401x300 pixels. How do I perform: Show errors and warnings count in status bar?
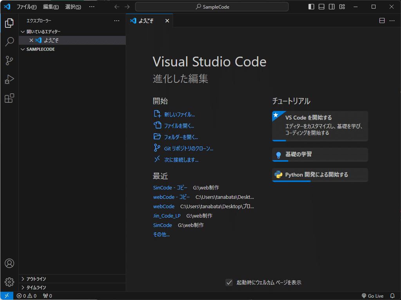[x=27, y=296]
